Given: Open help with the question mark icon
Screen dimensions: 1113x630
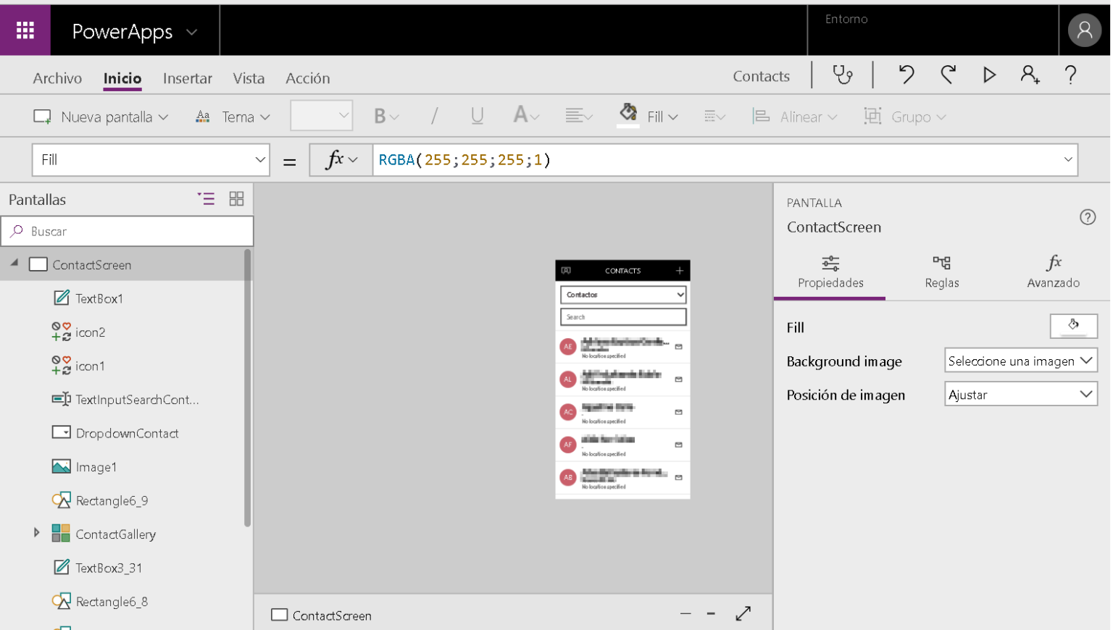Looking at the screenshot, I should coord(1070,75).
